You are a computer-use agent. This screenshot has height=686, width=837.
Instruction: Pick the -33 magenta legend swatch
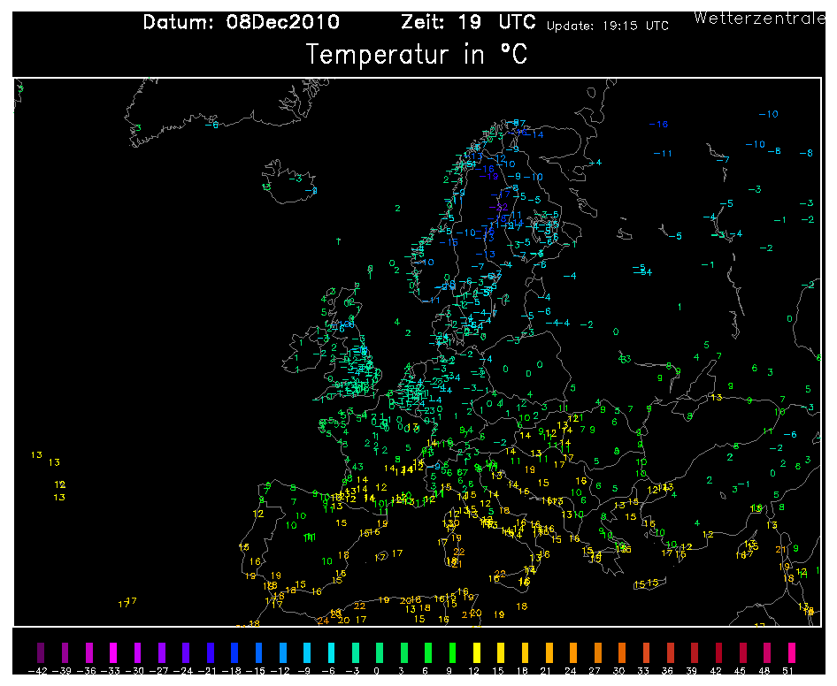tap(113, 653)
